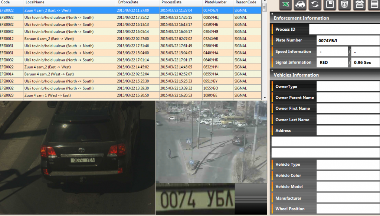The width and height of the screenshot is (380, 216).
Task: Click the car-over-list icon
Action: pos(359,4)
